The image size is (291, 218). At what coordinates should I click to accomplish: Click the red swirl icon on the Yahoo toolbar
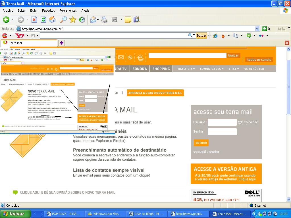click(5, 35)
